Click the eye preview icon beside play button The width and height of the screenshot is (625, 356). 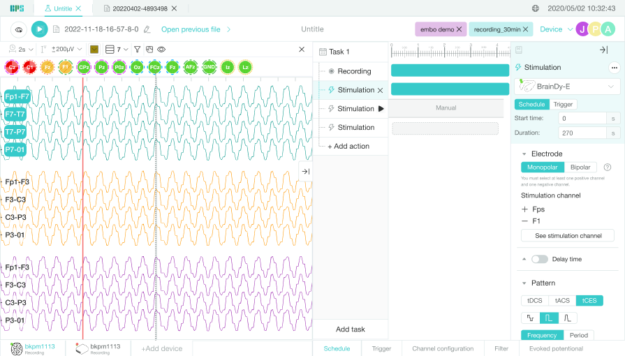pos(18,29)
